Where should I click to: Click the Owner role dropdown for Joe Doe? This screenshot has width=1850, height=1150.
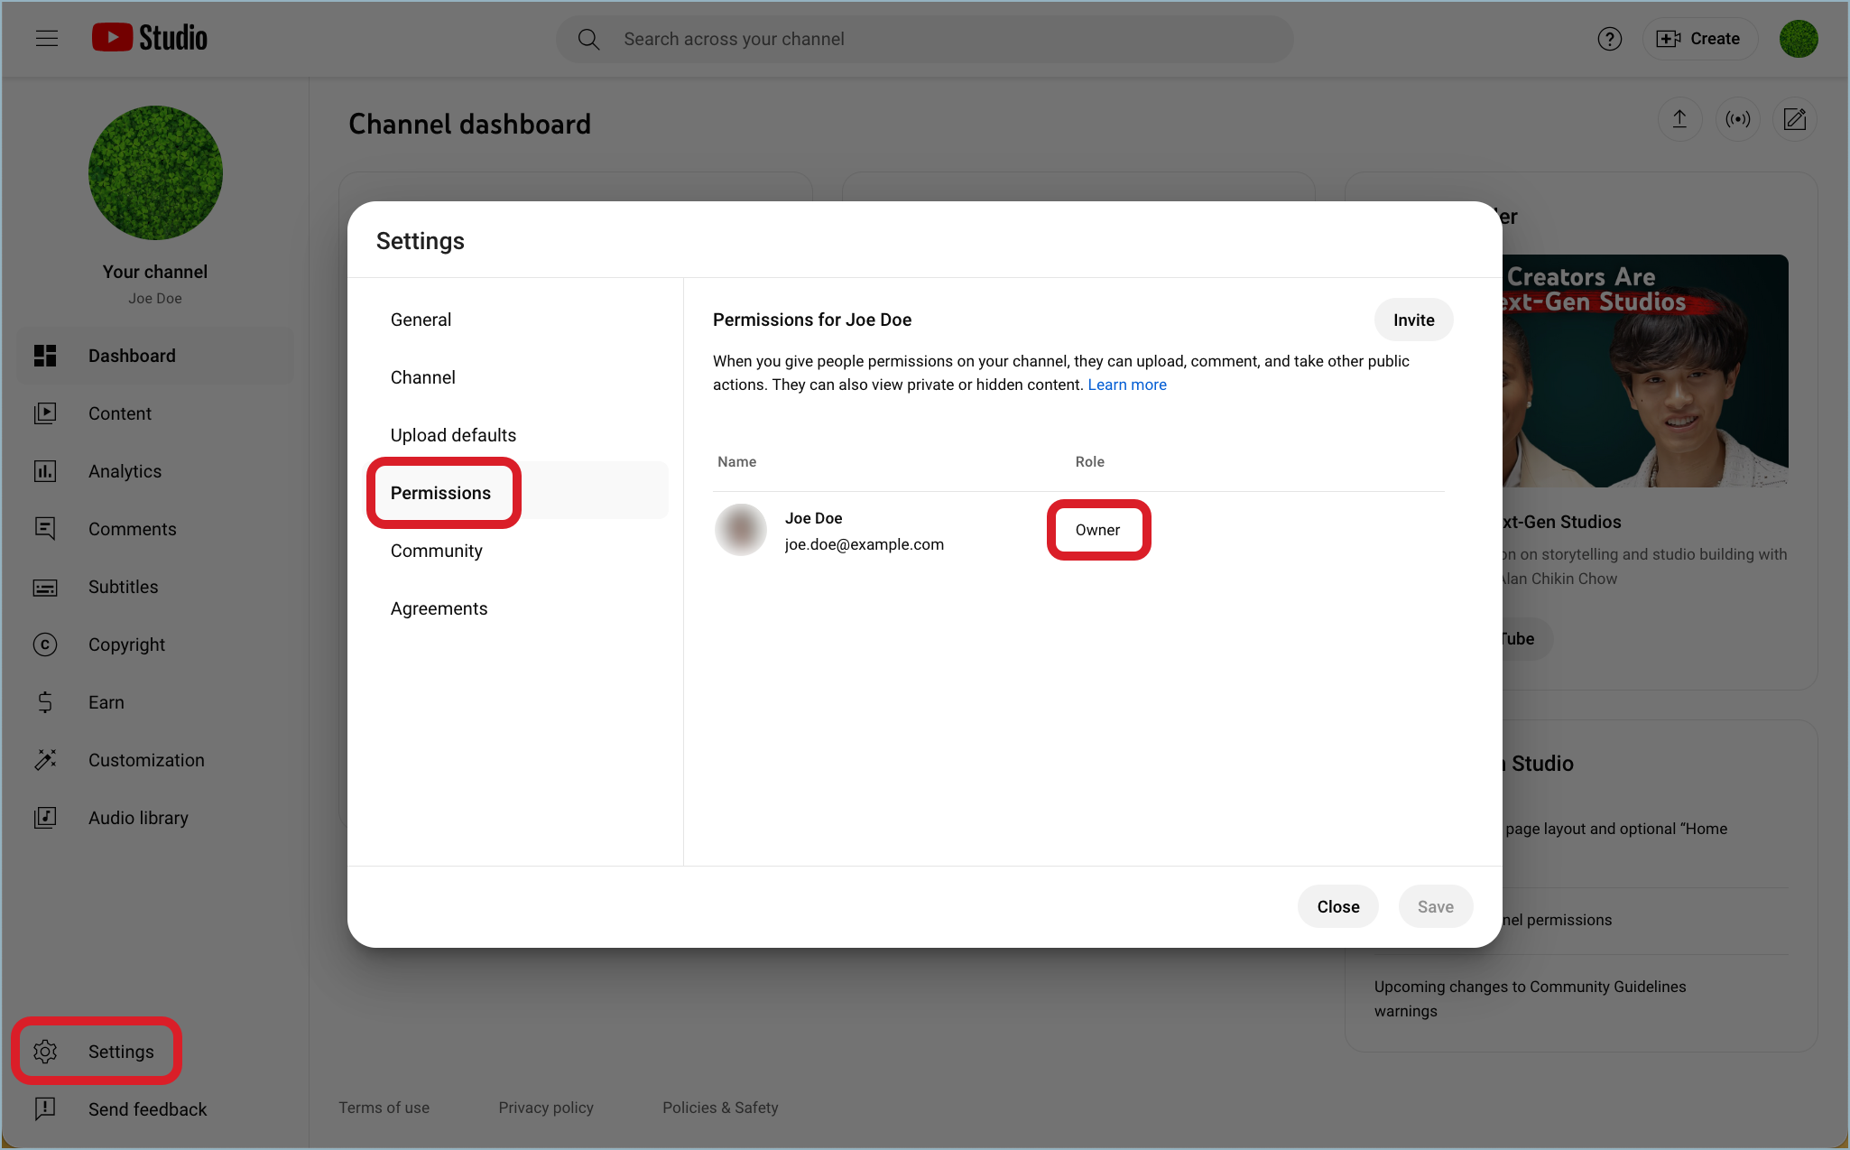pos(1097,529)
